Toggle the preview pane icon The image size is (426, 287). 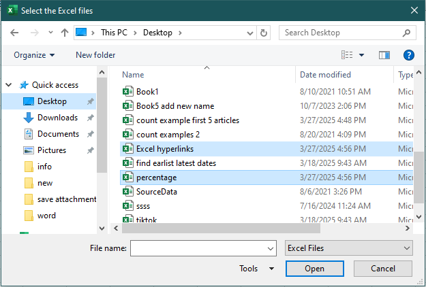coord(384,55)
